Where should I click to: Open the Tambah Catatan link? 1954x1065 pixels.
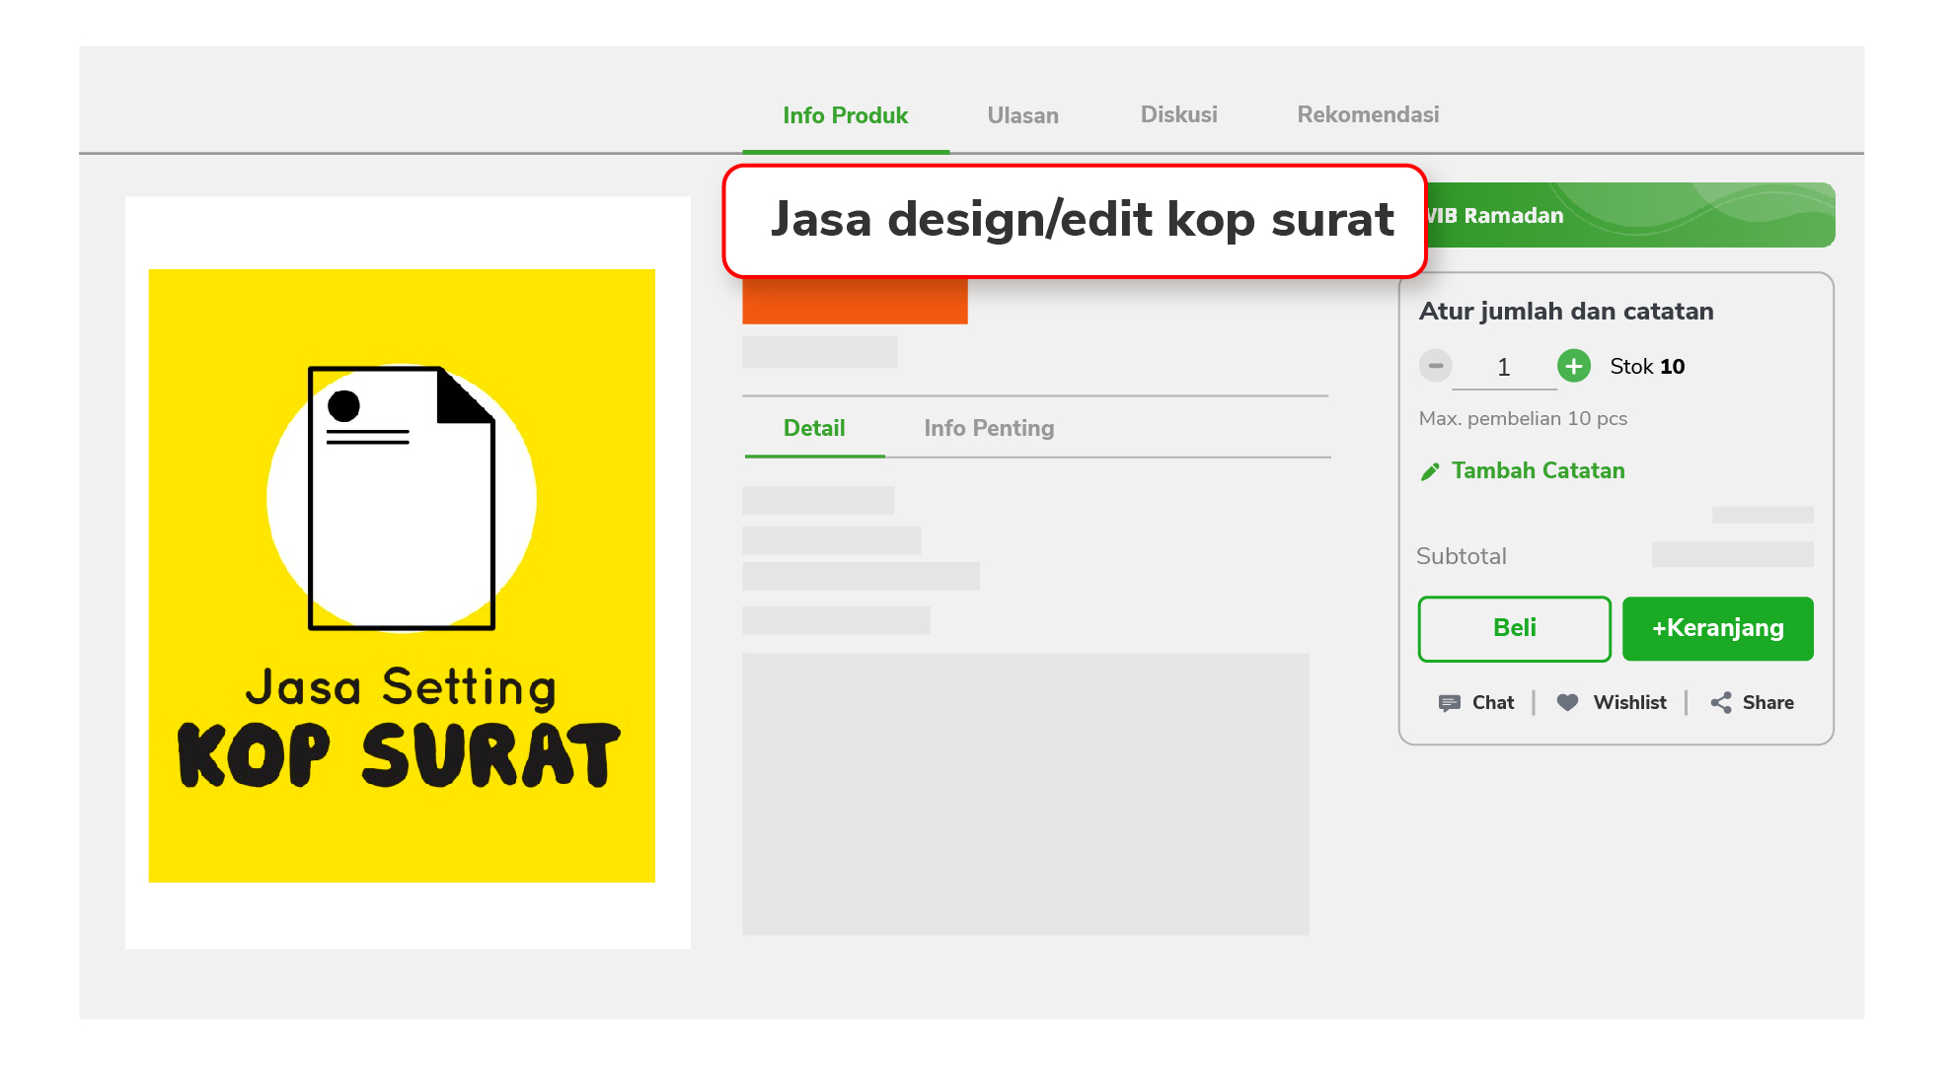pyautogui.click(x=1538, y=470)
